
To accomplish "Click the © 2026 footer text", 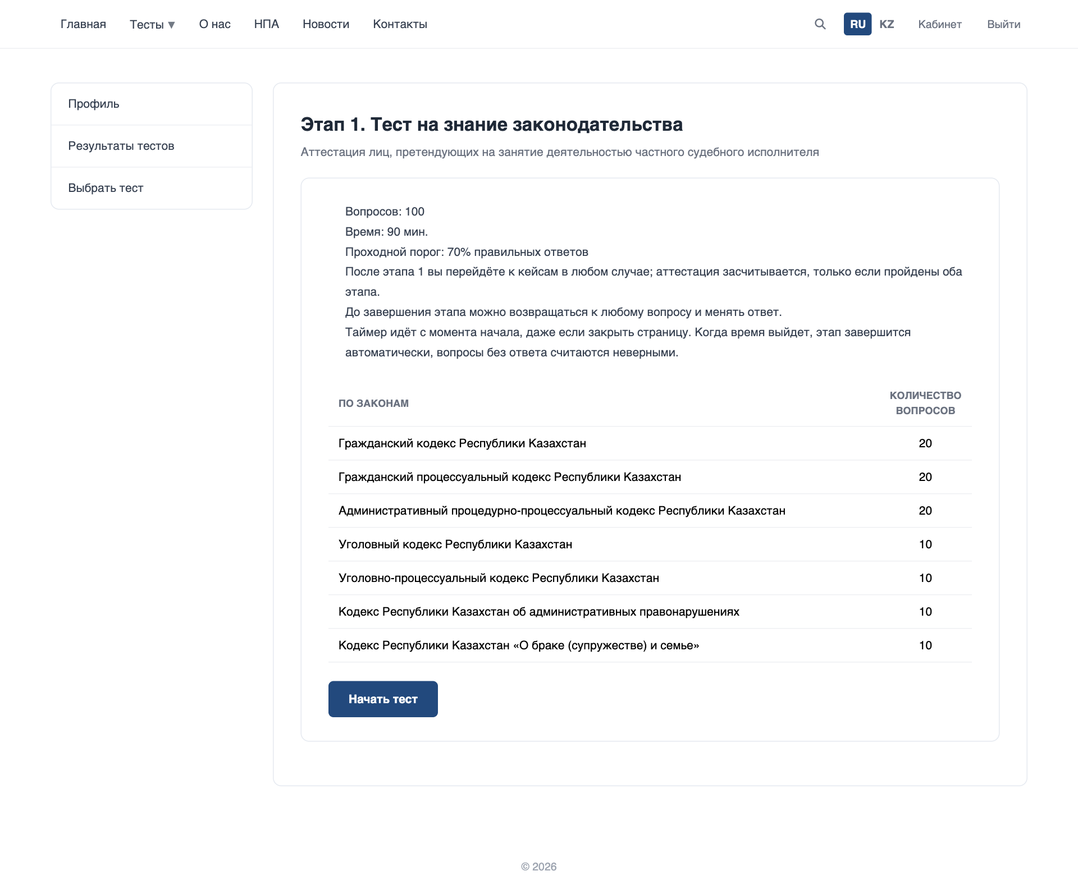I will pyautogui.click(x=539, y=867).
